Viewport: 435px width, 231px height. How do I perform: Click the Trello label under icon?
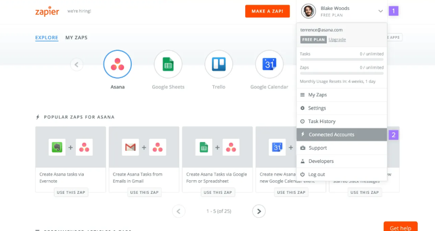pyautogui.click(x=219, y=87)
